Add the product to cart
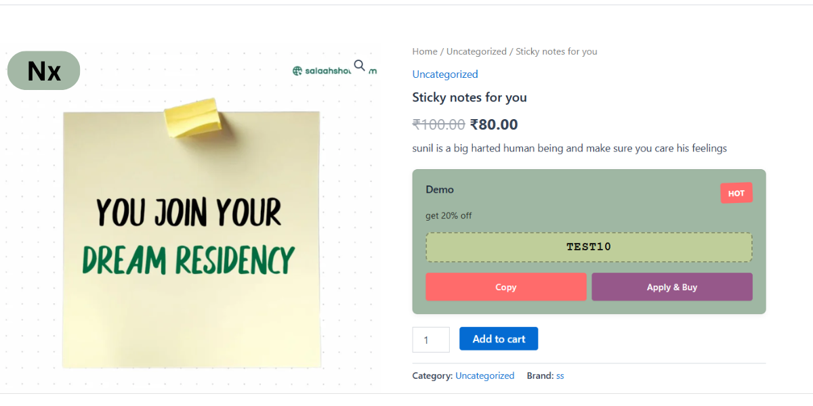 coord(499,339)
